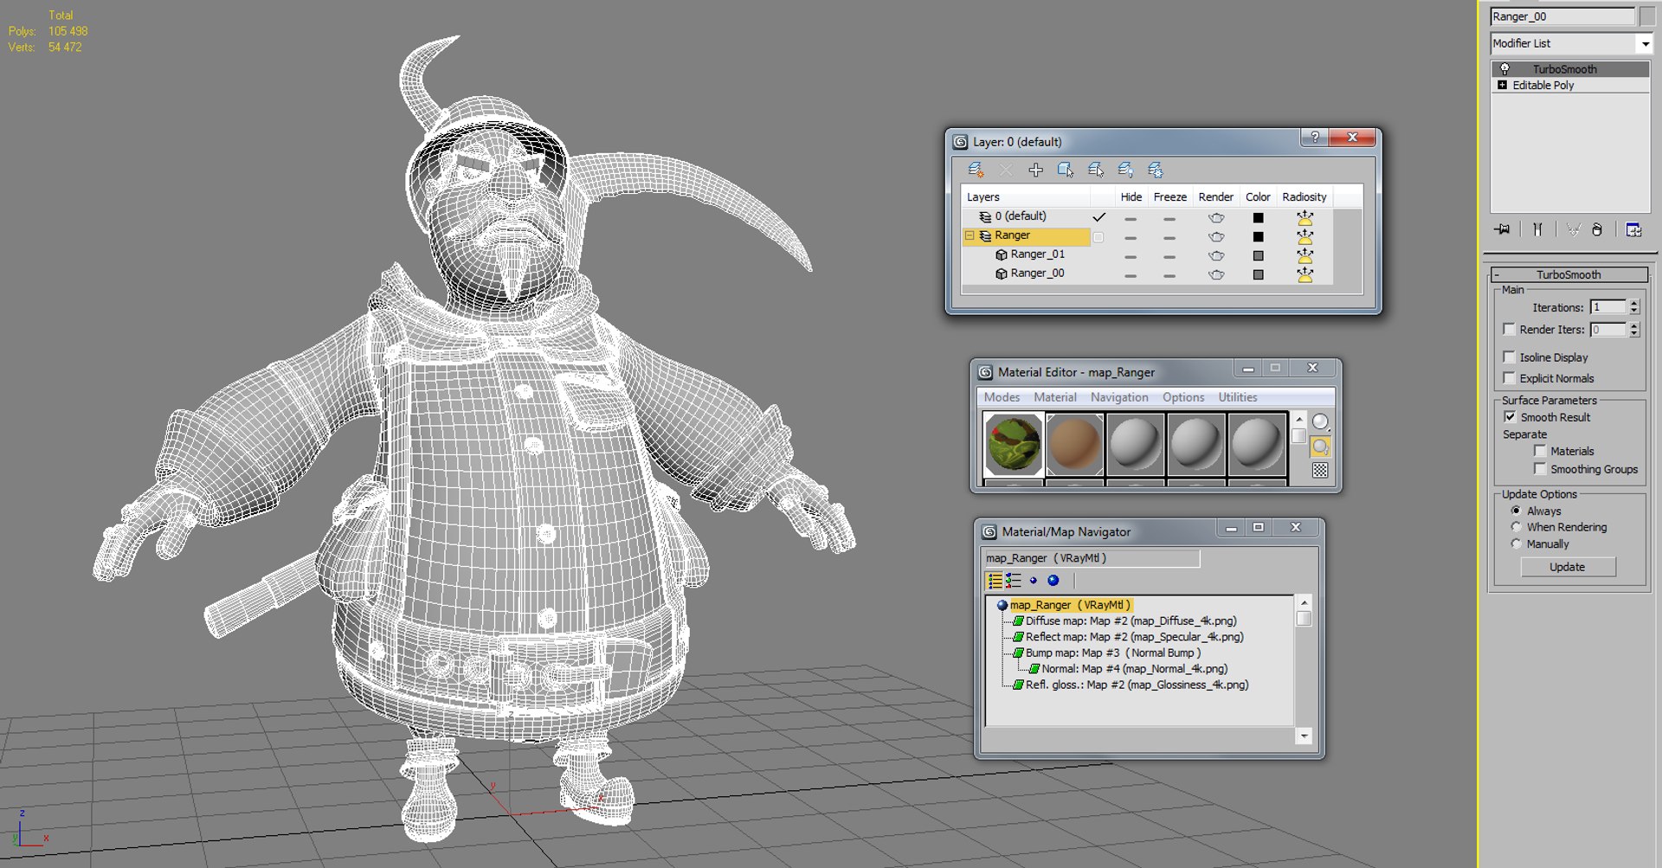Viewport: 1662px width, 868px height.
Task: Click Ranger_00 object cube icon in layers
Action: (x=1002, y=273)
